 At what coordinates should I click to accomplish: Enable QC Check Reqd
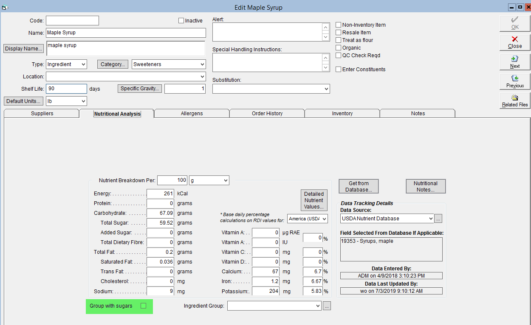pyautogui.click(x=339, y=56)
